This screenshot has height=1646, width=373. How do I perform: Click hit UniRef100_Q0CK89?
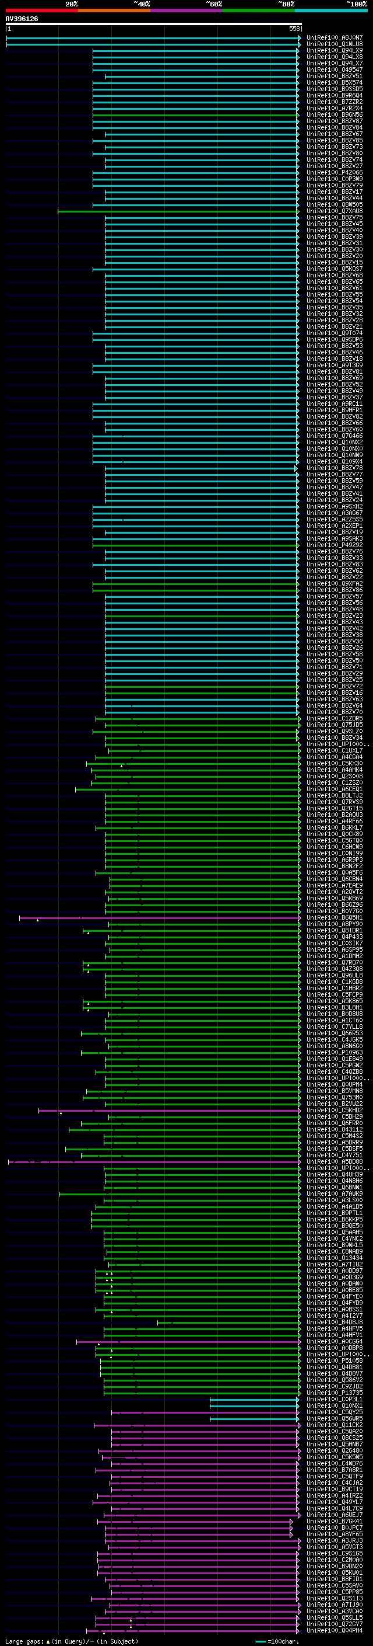point(335,834)
